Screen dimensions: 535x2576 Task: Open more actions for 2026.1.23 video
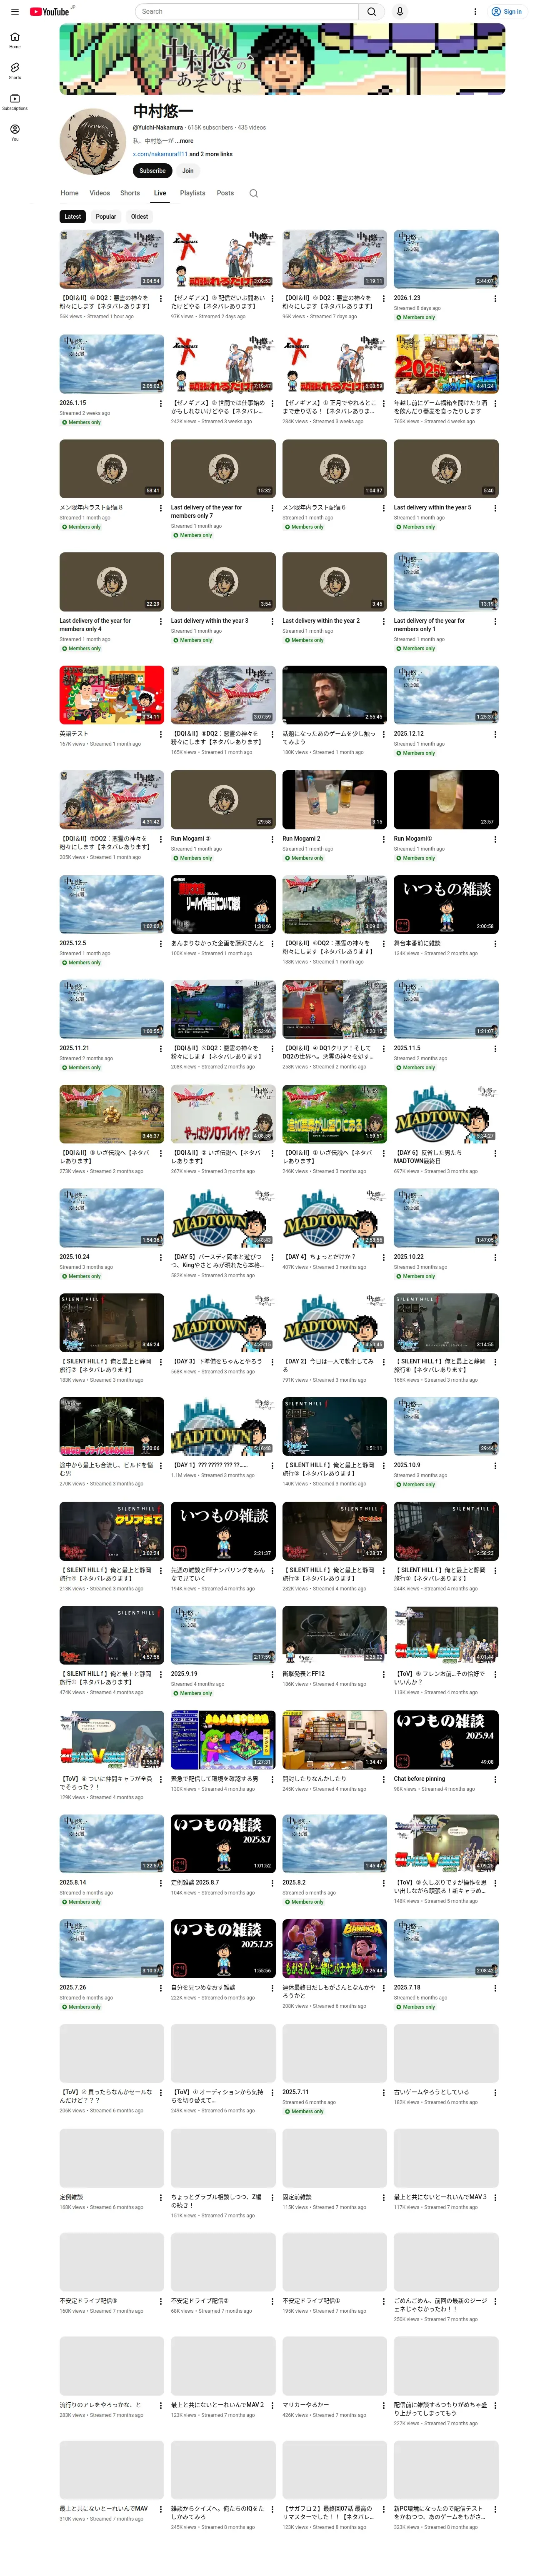click(x=495, y=298)
